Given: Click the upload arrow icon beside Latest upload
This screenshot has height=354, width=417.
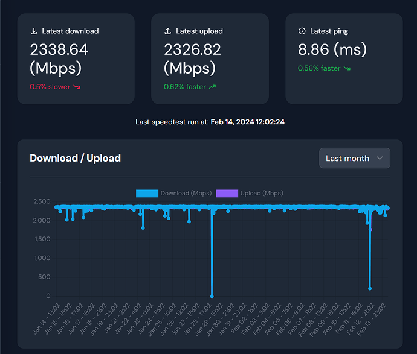Looking at the screenshot, I should [168, 31].
